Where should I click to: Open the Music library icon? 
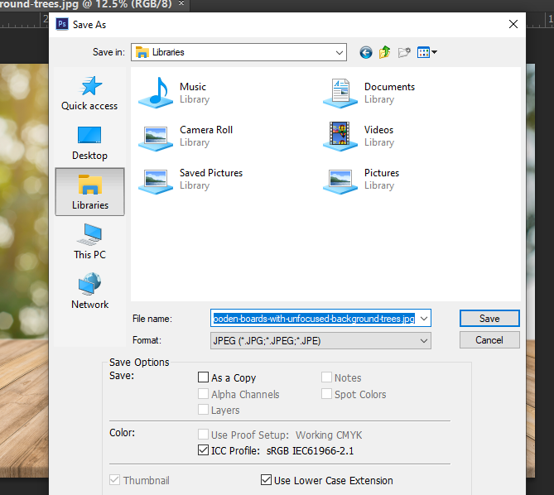156,93
